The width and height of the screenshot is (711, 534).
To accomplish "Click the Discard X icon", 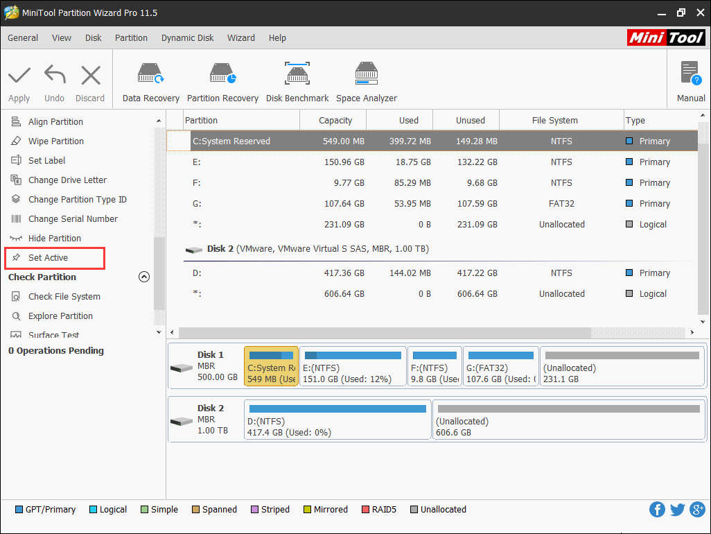I will [91, 76].
